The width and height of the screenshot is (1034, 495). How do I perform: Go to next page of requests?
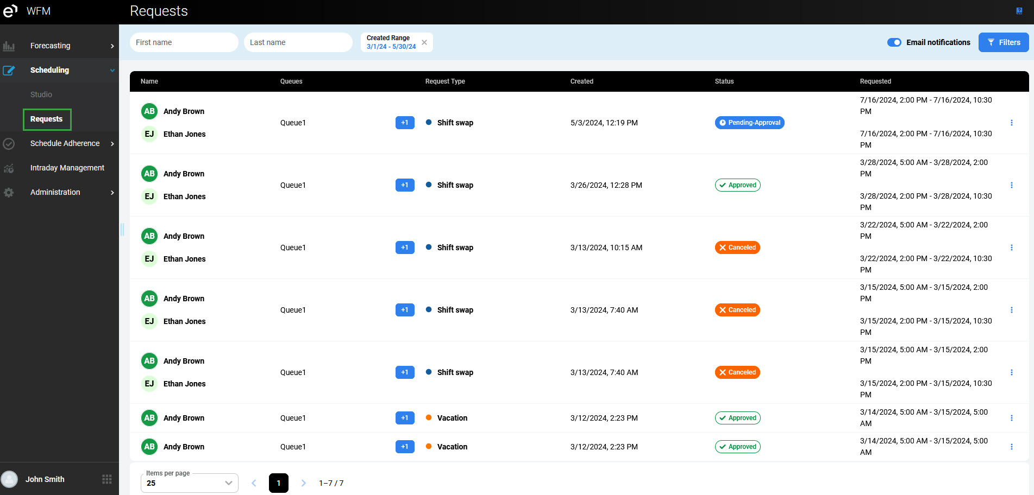[x=303, y=483]
